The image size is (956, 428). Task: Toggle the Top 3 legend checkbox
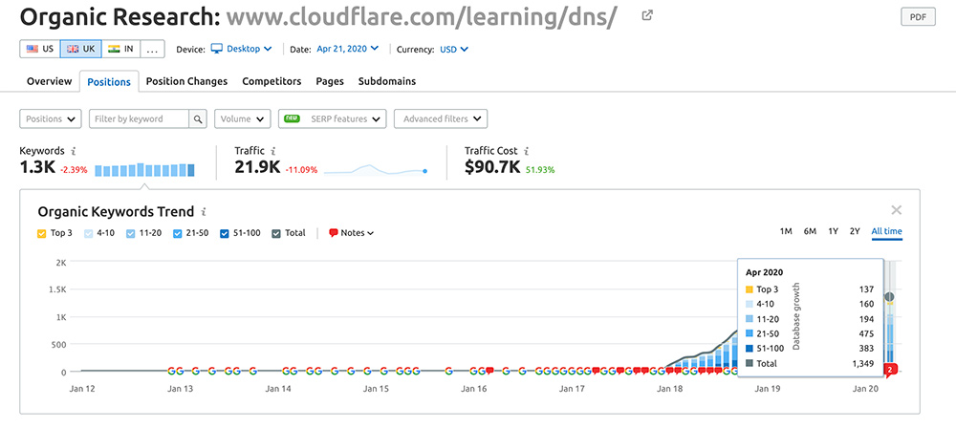click(41, 233)
